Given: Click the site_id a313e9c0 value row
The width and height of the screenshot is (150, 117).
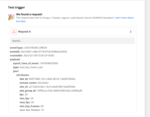Looking at the screenshot, I should point(47,87).
